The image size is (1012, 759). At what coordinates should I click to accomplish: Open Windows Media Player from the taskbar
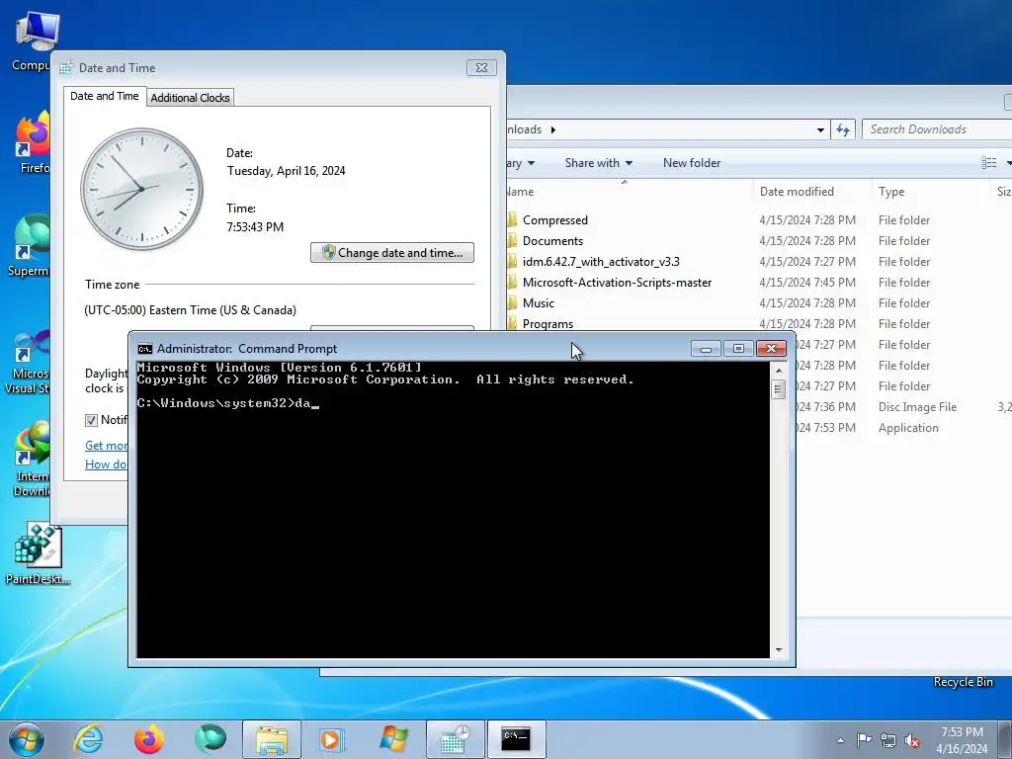[x=332, y=739]
